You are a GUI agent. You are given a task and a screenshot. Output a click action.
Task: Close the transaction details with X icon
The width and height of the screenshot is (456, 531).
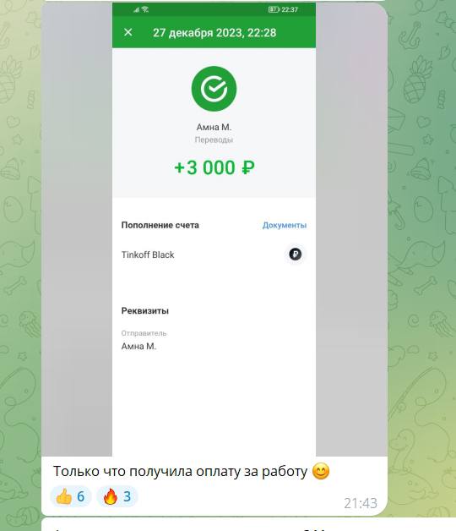[128, 32]
